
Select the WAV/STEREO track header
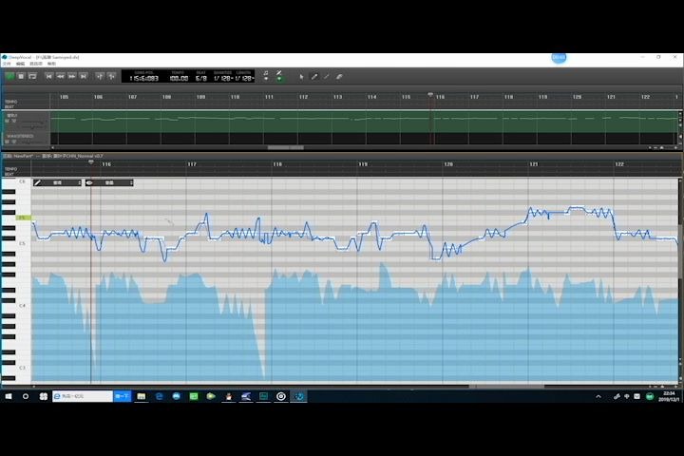click(x=27, y=139)
